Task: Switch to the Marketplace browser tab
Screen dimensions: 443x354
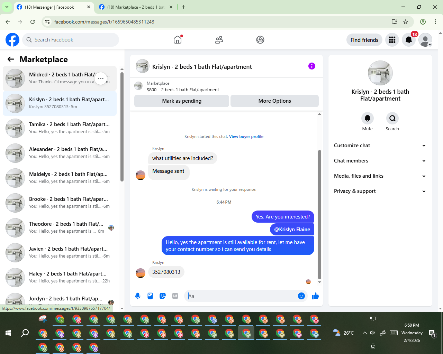Action: 136,7
